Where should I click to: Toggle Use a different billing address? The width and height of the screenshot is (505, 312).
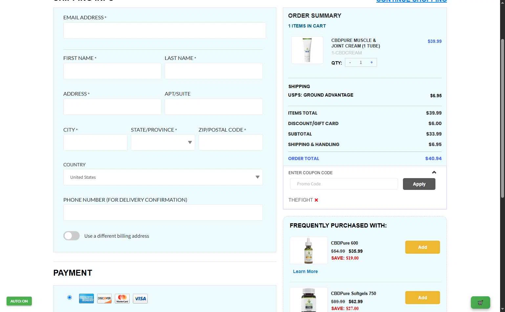click(72, 236)
